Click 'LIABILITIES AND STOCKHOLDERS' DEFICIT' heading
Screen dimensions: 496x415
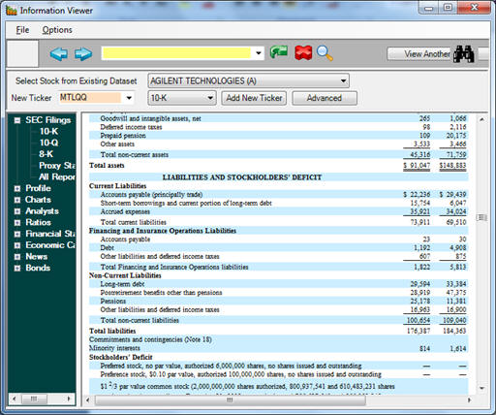[x=242, y=177]
